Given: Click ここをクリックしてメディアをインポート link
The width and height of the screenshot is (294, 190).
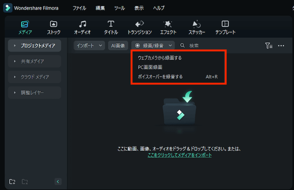Looking at the screenshot, I should [x=180, y=155].
